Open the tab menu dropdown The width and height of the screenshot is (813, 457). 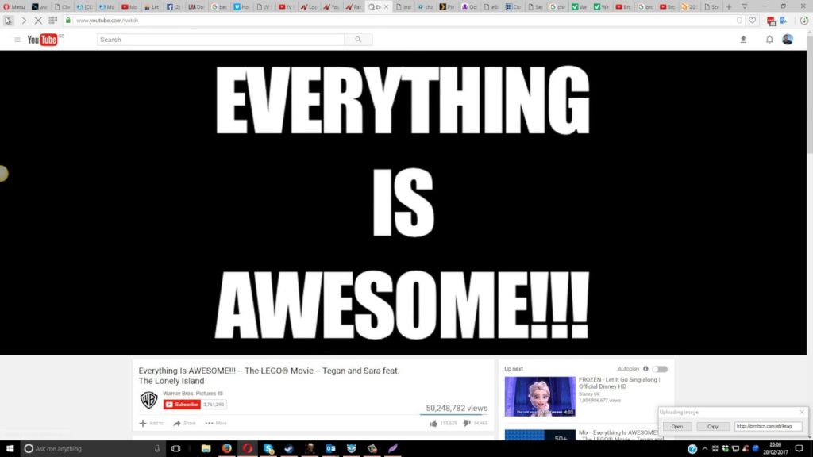745,6
